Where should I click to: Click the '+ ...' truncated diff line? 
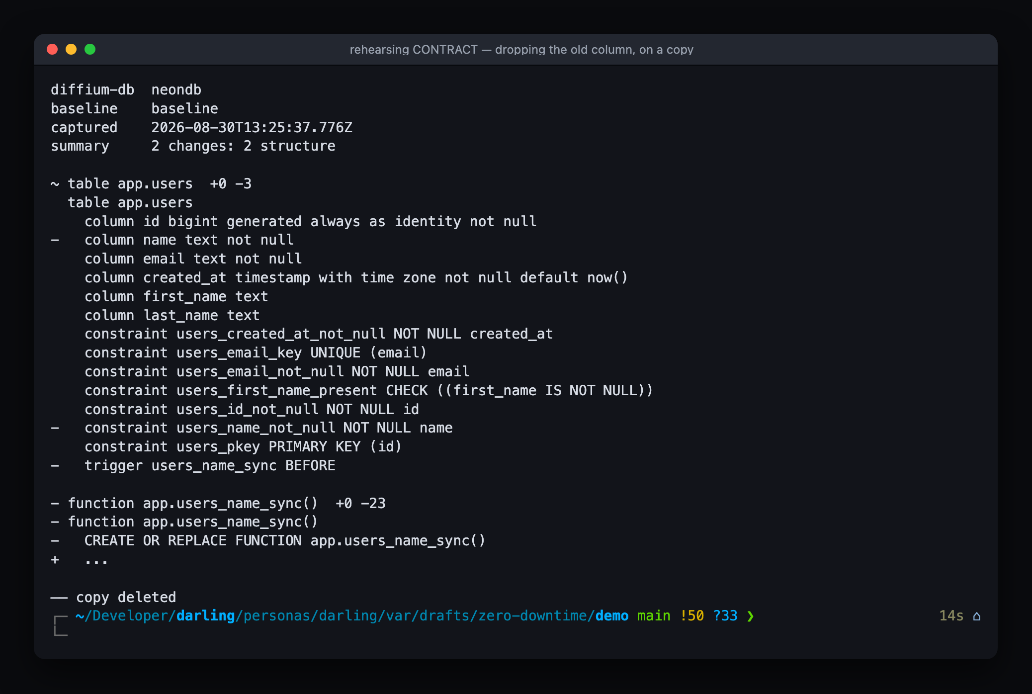click(x=80, y=560)
